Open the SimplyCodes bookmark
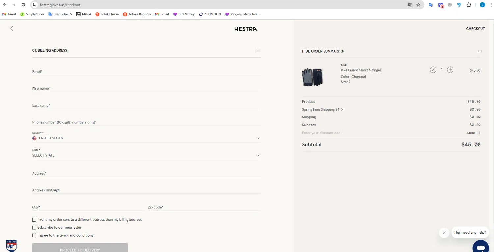This screenshot has width=494, height=252. click(32, 14)
